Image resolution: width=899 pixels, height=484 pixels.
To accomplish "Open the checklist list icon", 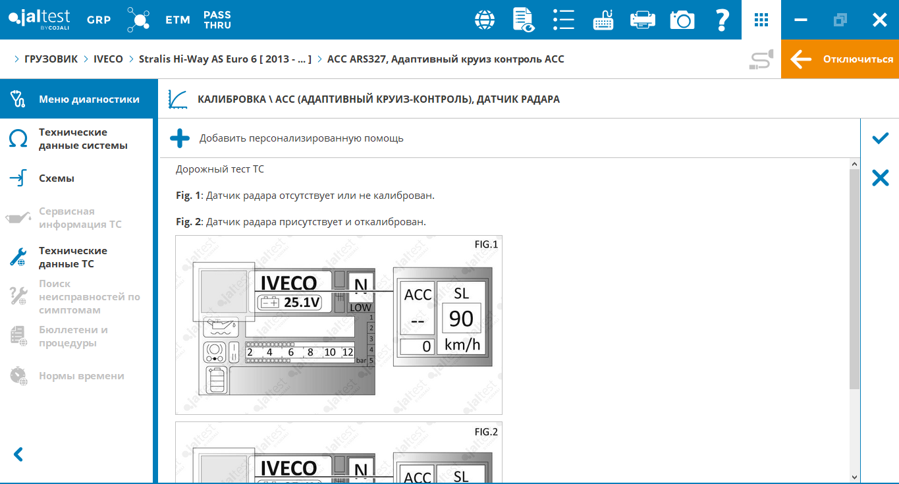I will (x=564, y=20).
